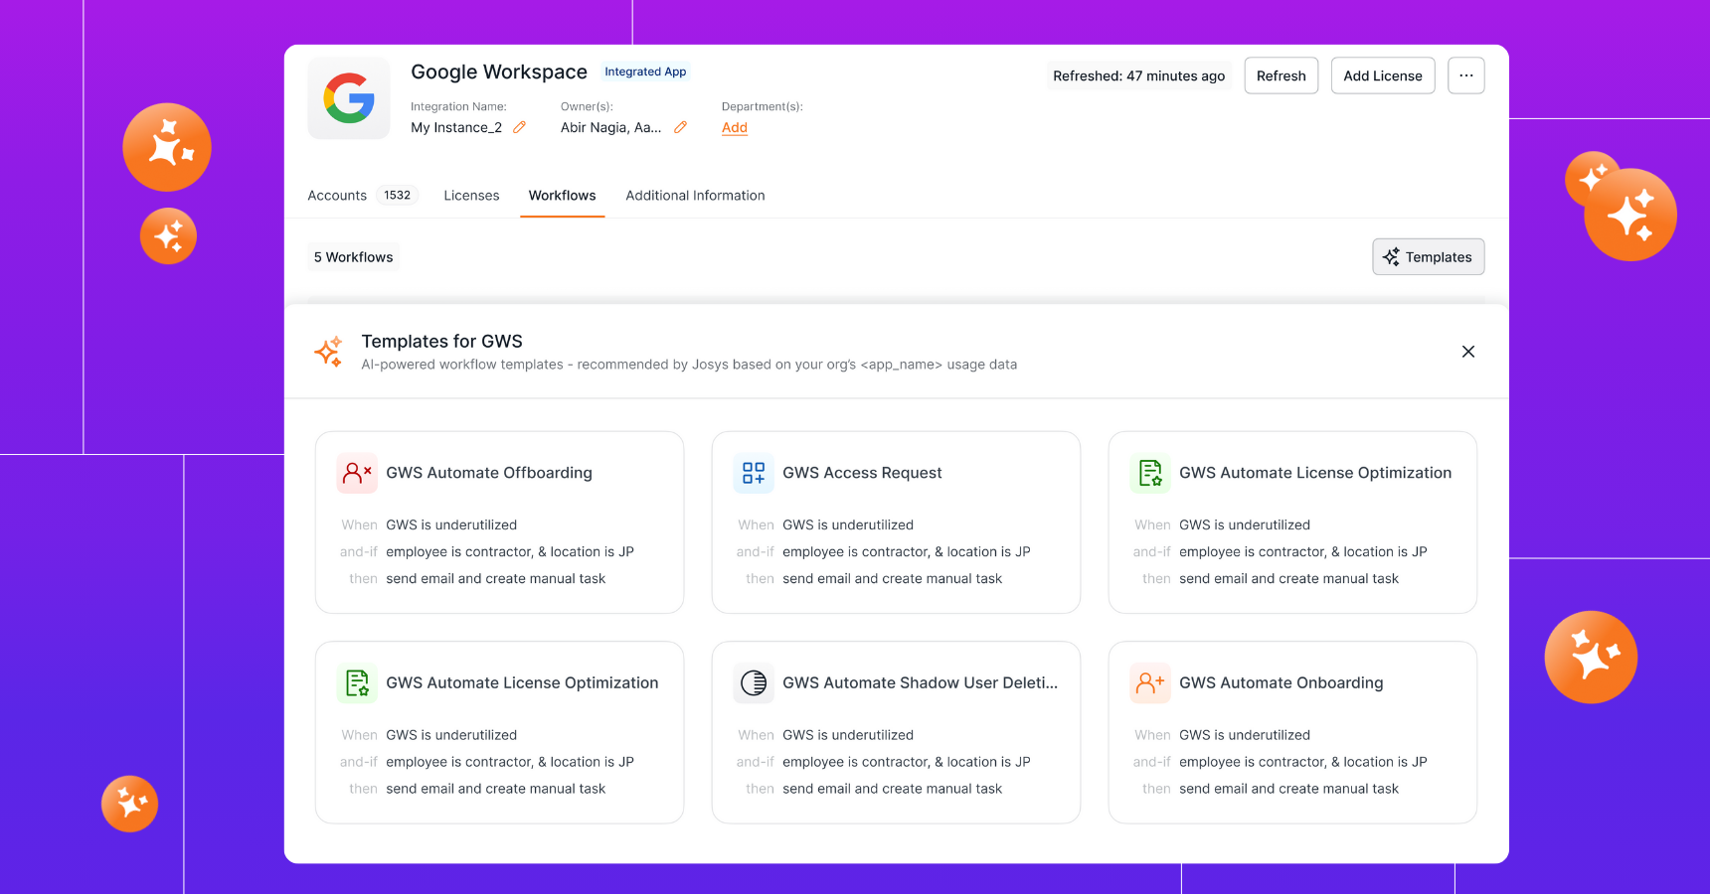Switch to the Licenses tab

pos(471,196)
